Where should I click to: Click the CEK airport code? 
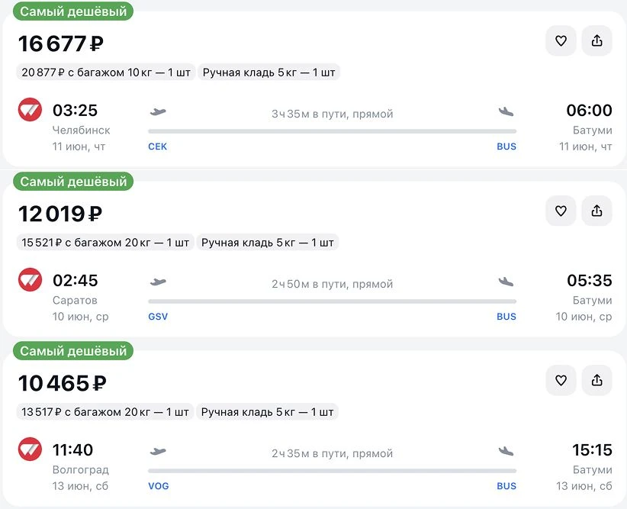(x=157, y=147)
